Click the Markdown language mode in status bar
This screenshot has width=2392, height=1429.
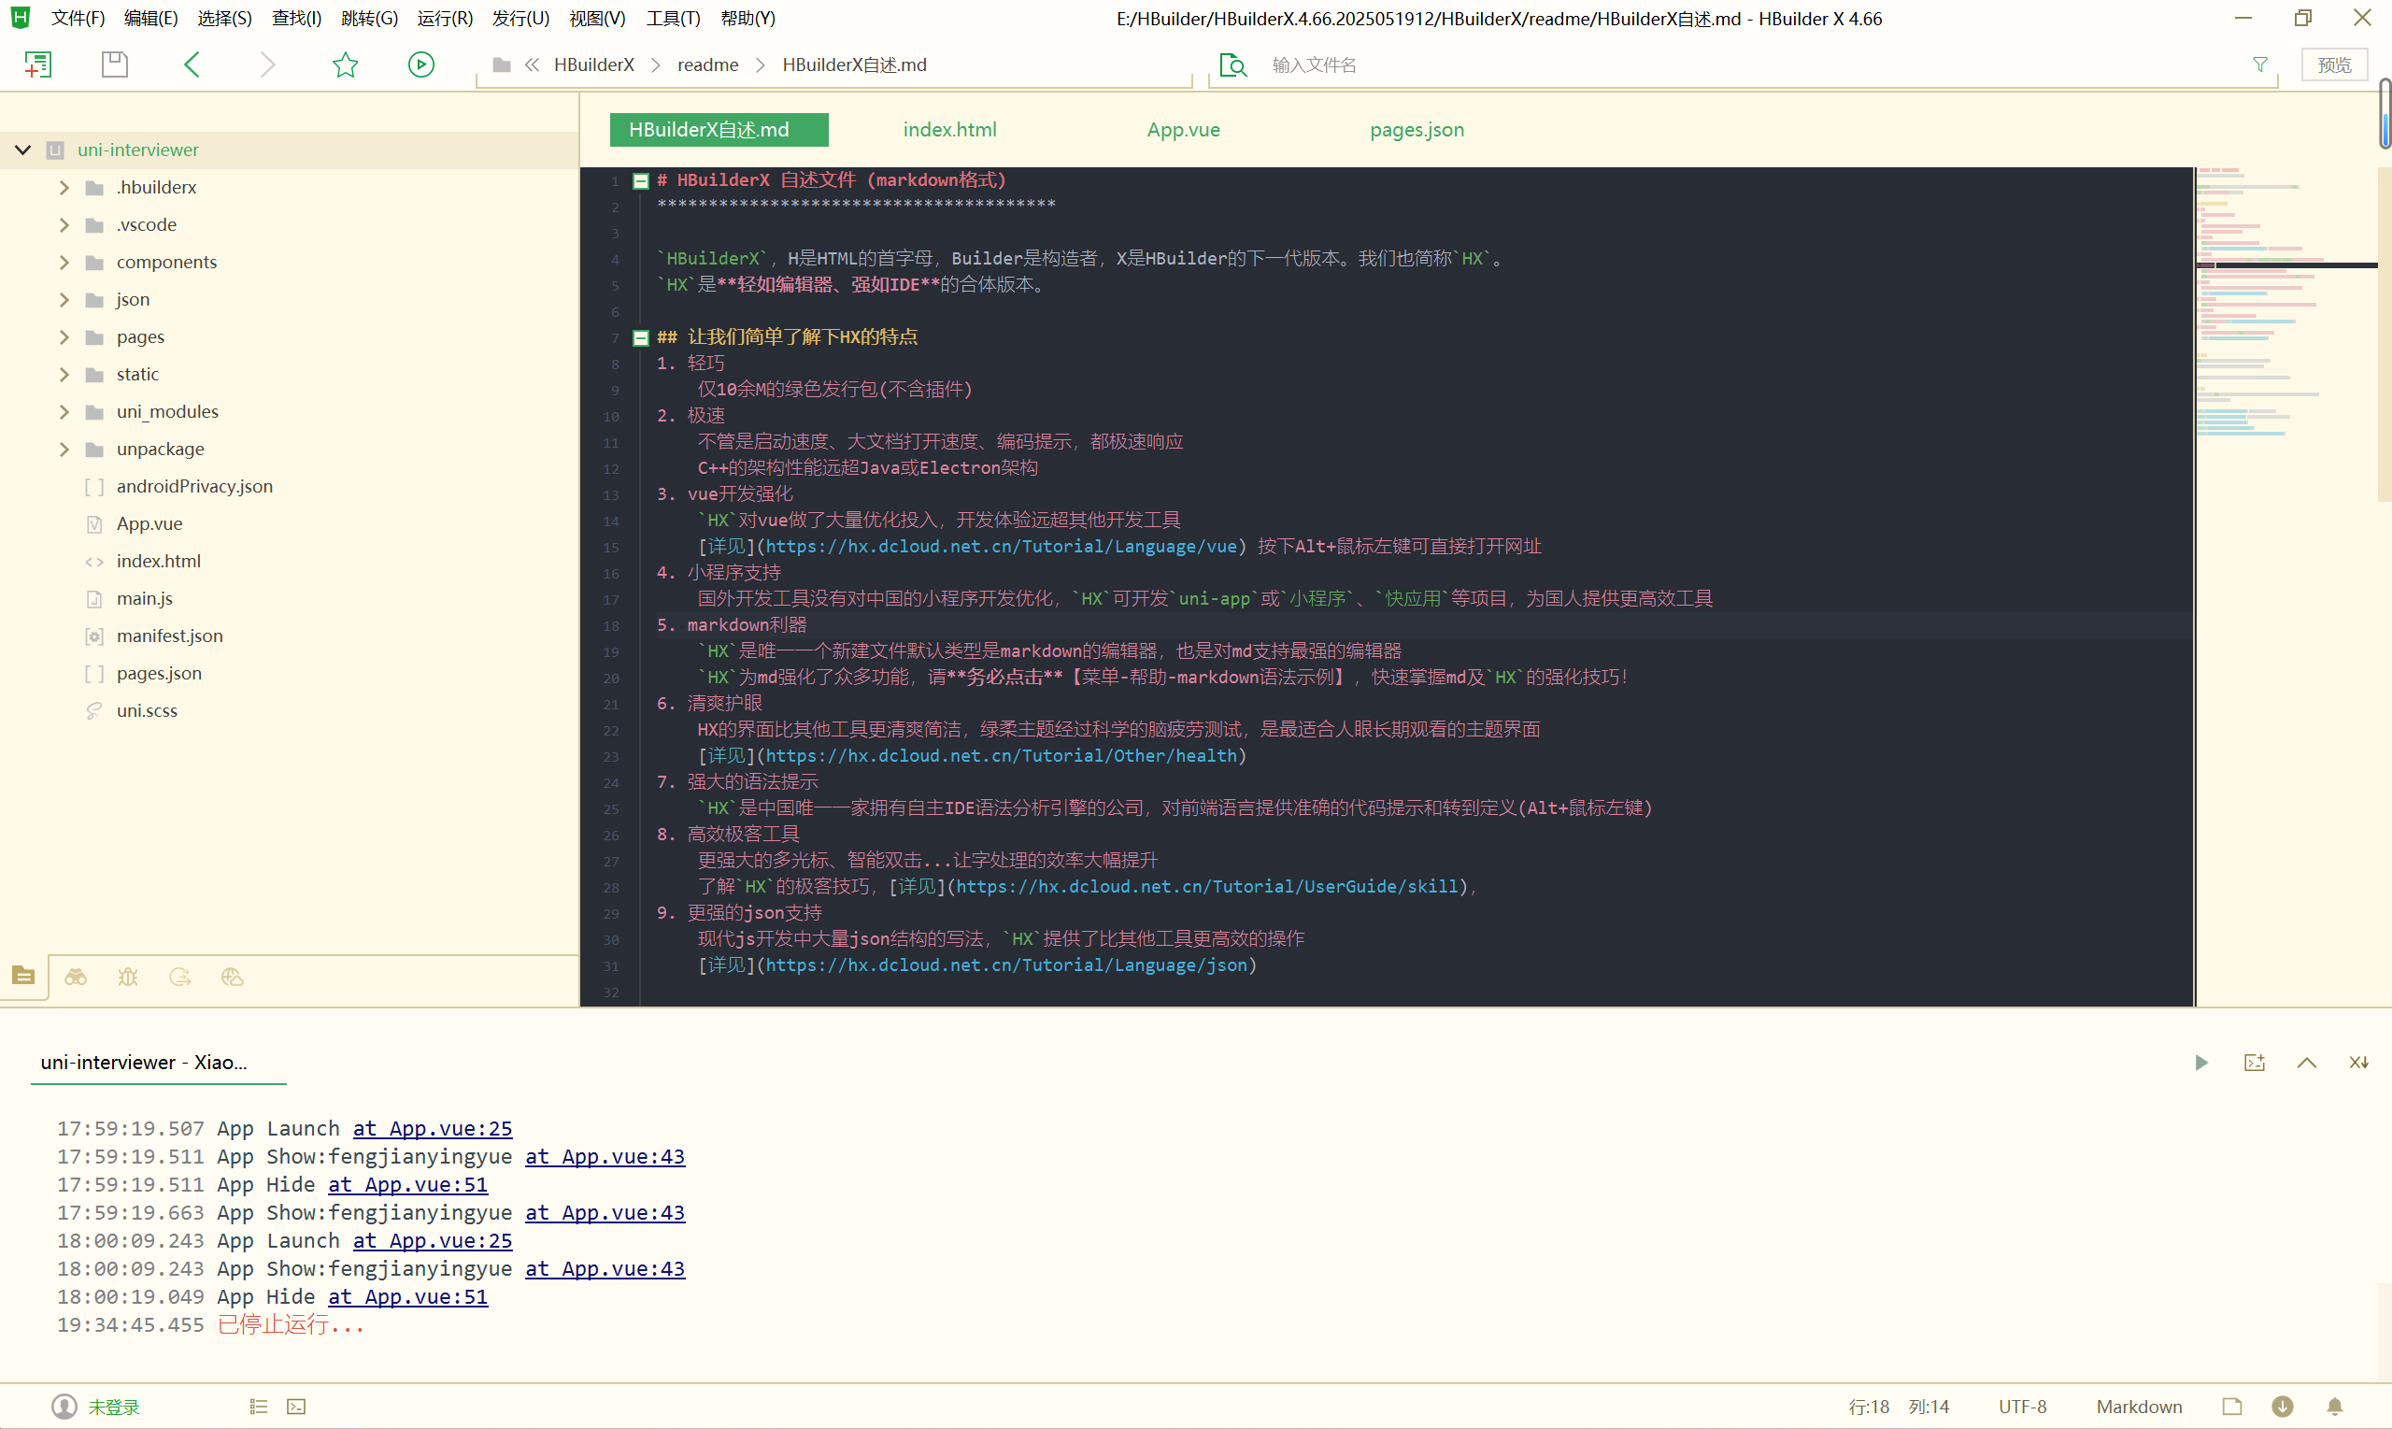click(x=2139, y=1407)
